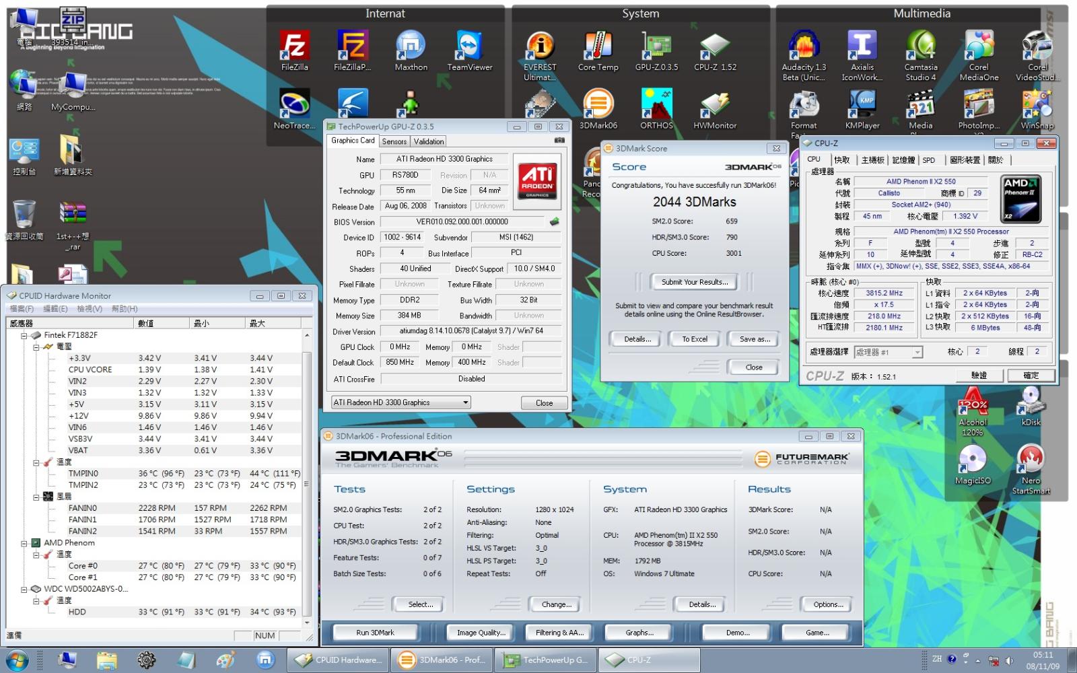Click Select... under Tests section

pyautogui.click(x=420, y=604)
